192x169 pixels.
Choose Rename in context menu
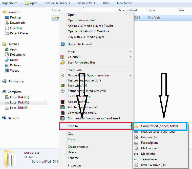[73, 158]
